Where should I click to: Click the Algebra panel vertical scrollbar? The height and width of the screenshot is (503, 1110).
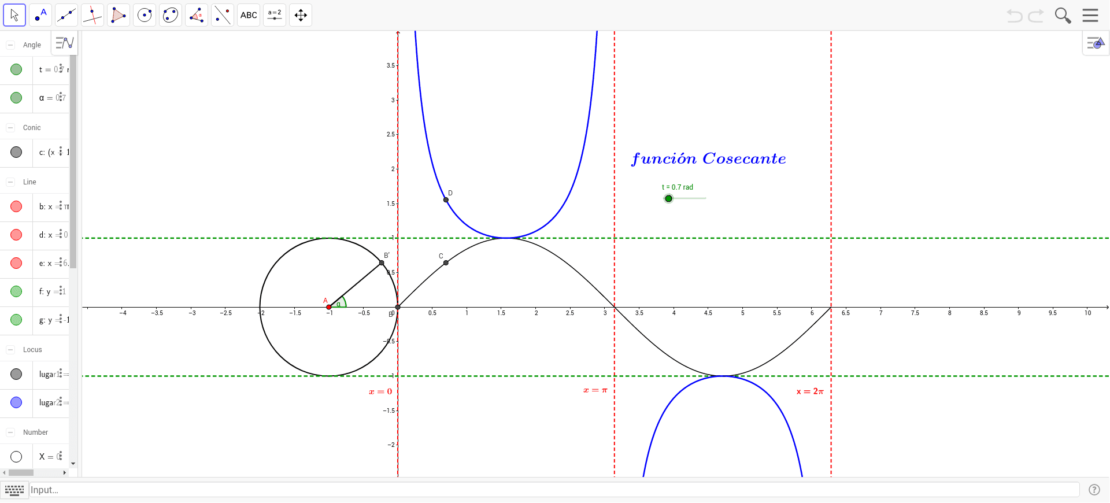73,162
